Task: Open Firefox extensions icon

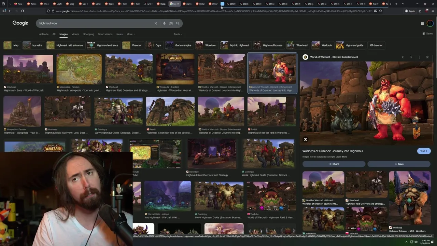Action: (420, 11)
